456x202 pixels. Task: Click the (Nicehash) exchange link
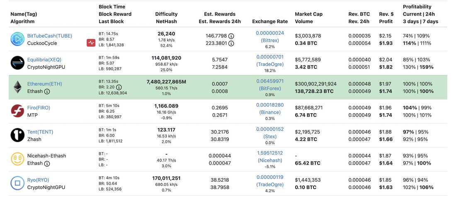point(270,161)
